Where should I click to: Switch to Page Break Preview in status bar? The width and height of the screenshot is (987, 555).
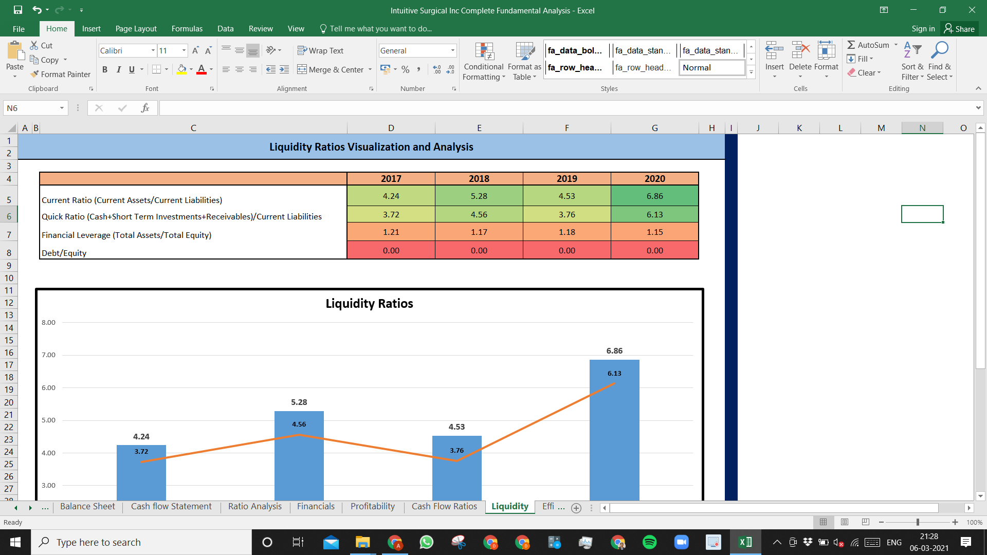pos(866,522)
